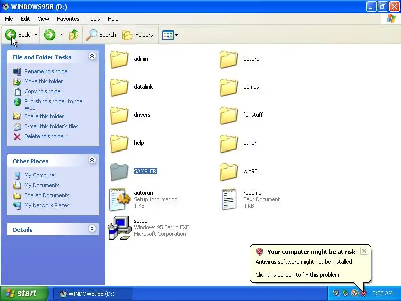Click the readme file name text
The image size is (401, 301).
[x=252, y=193]
